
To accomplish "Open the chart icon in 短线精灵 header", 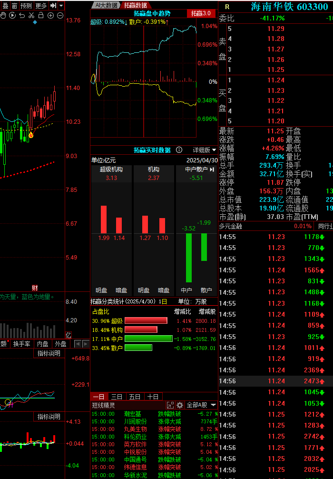I will tap(170, 405).
